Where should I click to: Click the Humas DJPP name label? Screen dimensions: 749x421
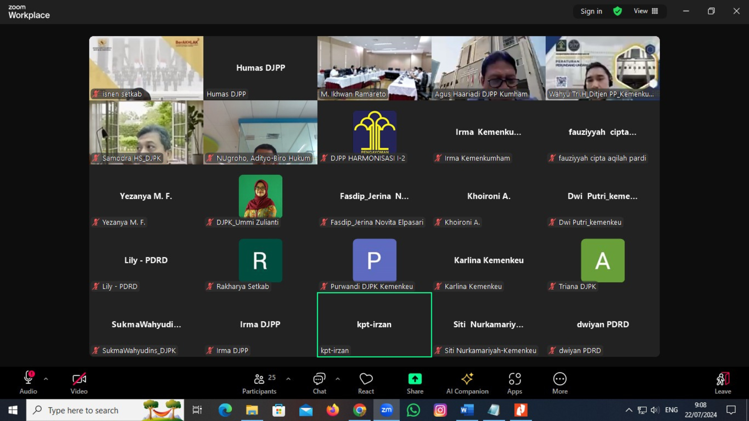[226, 94]
